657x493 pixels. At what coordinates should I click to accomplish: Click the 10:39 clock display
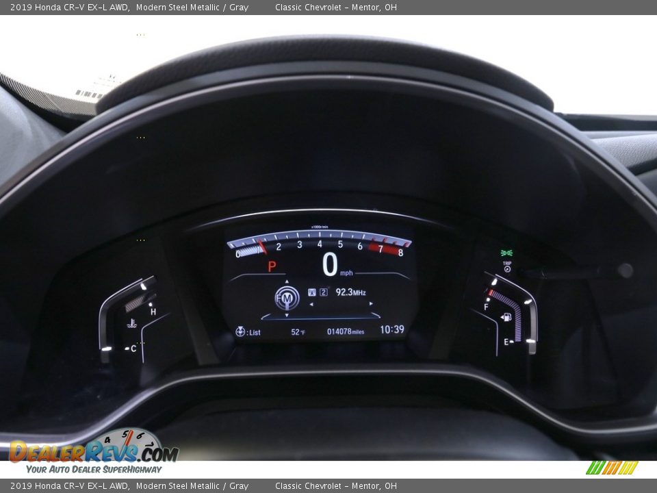click(392, 330)
